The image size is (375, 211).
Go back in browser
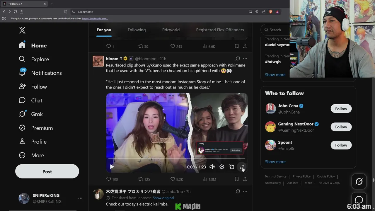click(4, 12)
